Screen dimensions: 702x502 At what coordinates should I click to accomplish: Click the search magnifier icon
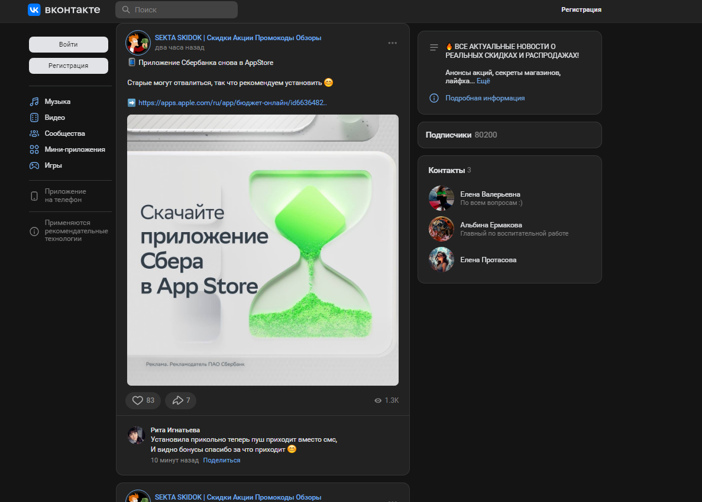(x=126, y=9)
